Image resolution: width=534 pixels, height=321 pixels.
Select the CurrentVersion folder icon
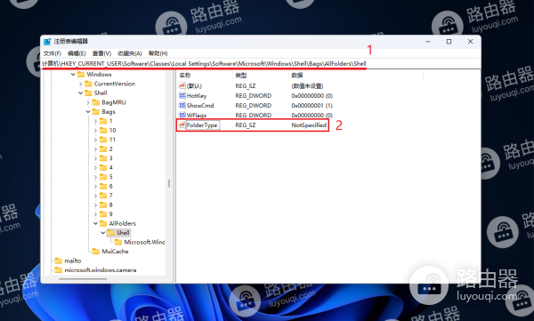click(x=88, y=84)
